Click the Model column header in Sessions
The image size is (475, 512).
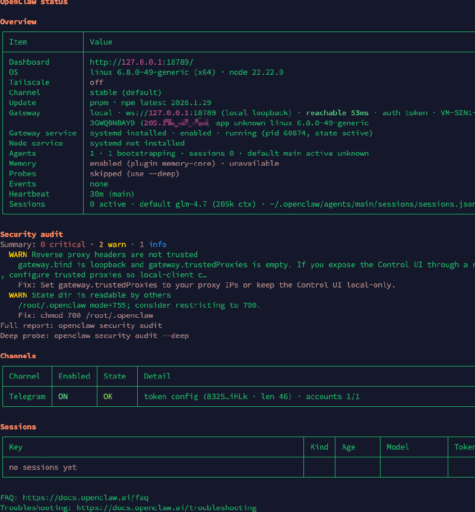coord(398,447)
